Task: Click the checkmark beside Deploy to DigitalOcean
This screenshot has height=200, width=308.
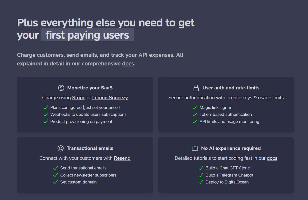Action: (201, 182)
